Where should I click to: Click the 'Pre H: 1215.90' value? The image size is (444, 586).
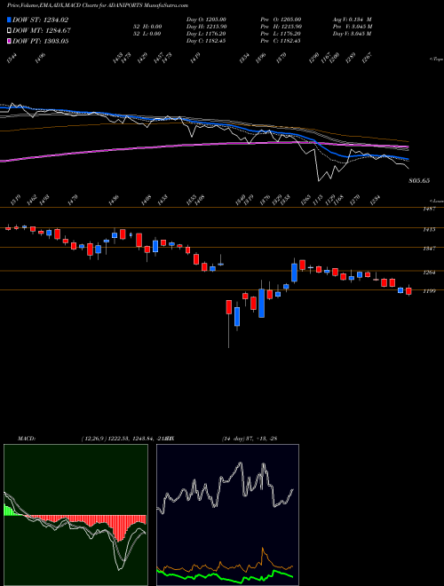coord(281,27)
